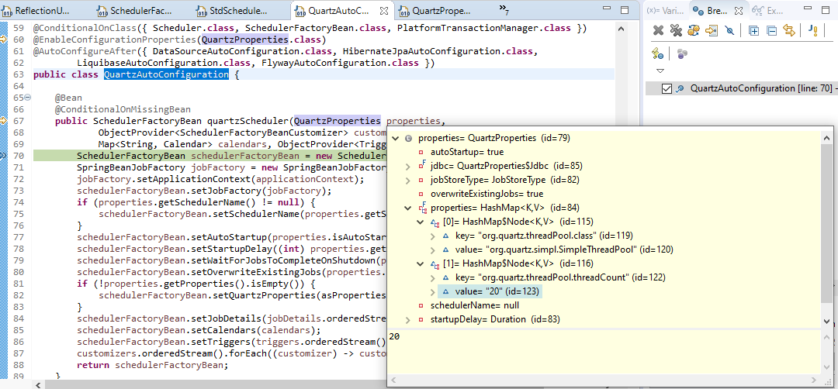Click editor horizontal scrollbar left arrow
Screen dimensions: 838x389
pos(37,384)
